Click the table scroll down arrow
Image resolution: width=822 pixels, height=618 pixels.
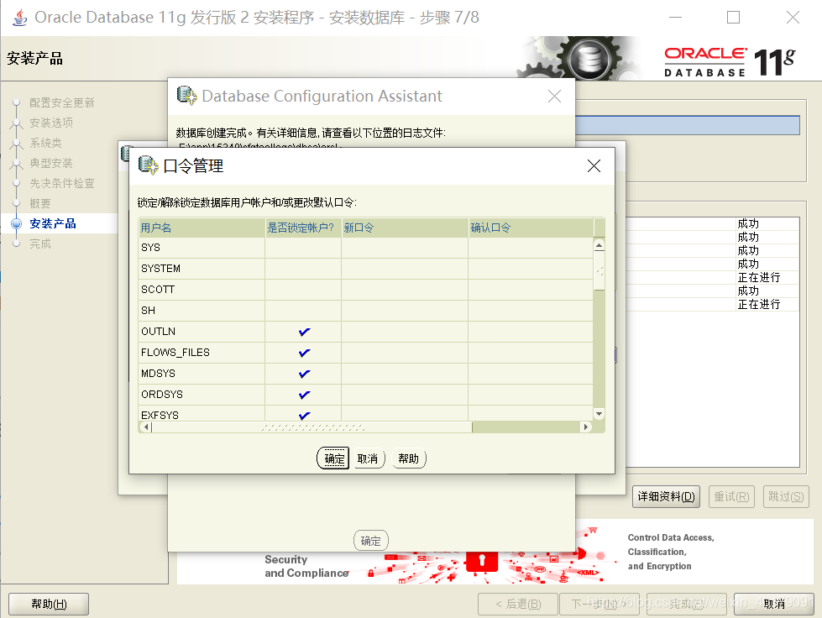[x=599, y=414]
